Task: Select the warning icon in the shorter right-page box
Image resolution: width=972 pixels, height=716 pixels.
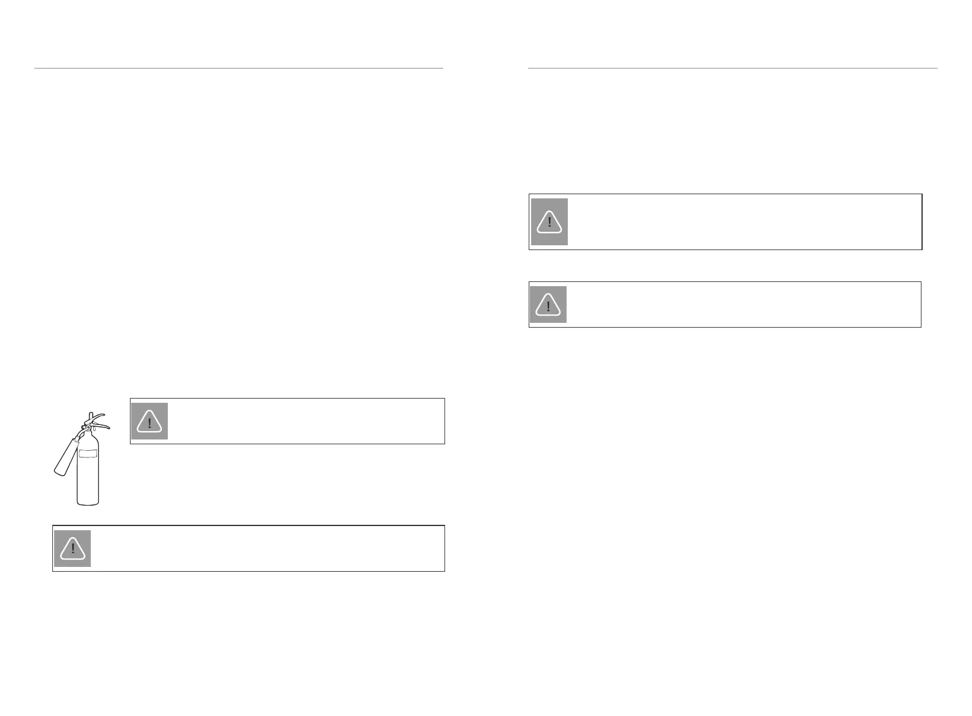Action: [x=548, y=304]
